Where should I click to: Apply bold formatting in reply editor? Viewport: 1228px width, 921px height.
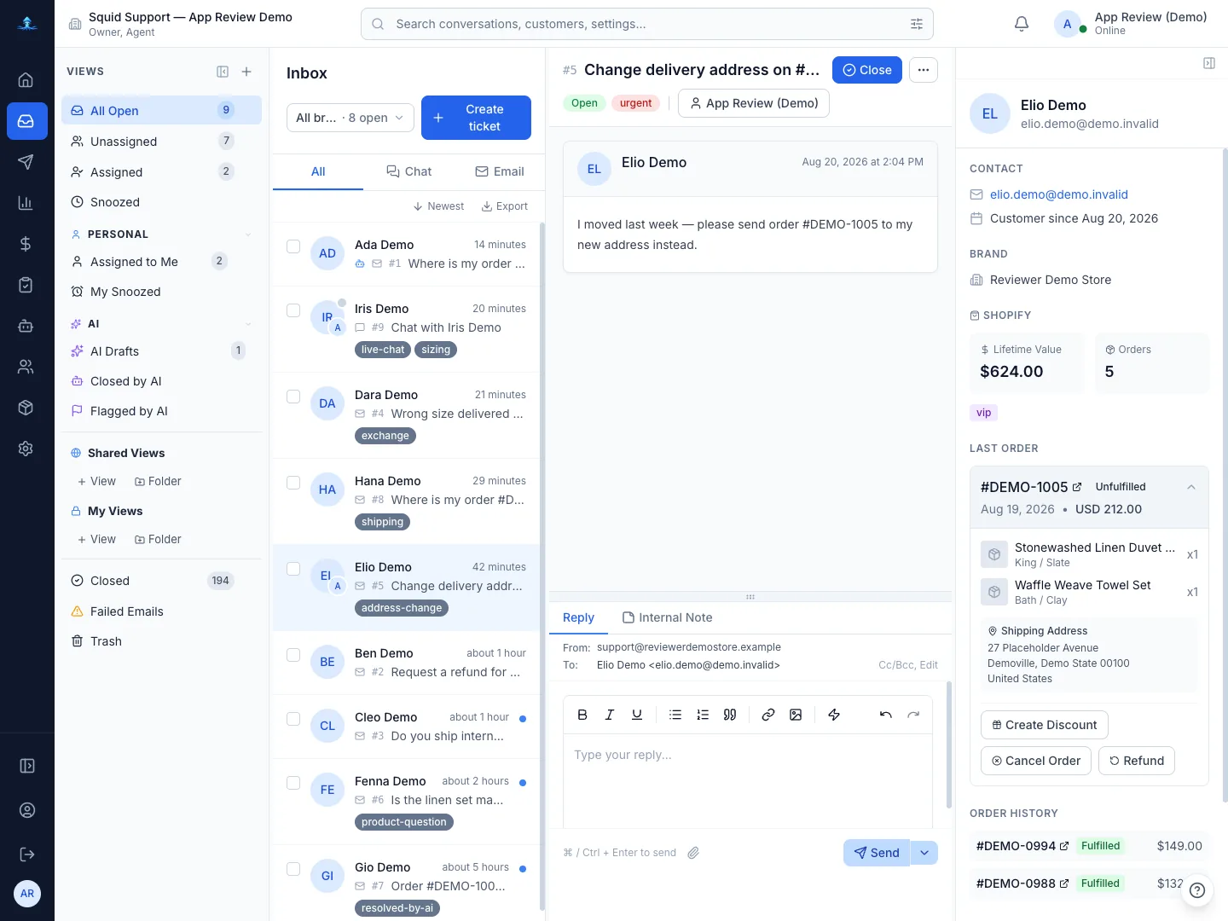(582, 715)
